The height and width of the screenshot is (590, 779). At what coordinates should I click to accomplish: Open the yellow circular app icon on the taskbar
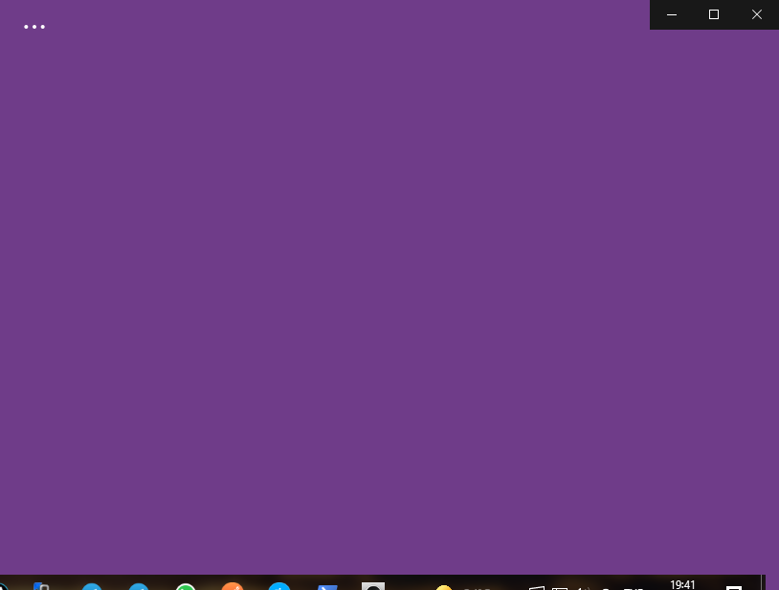coord(444,588)
